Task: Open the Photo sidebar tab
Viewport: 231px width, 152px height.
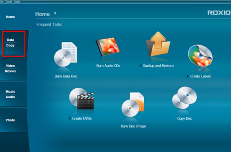Action: (x=10, y=120)
